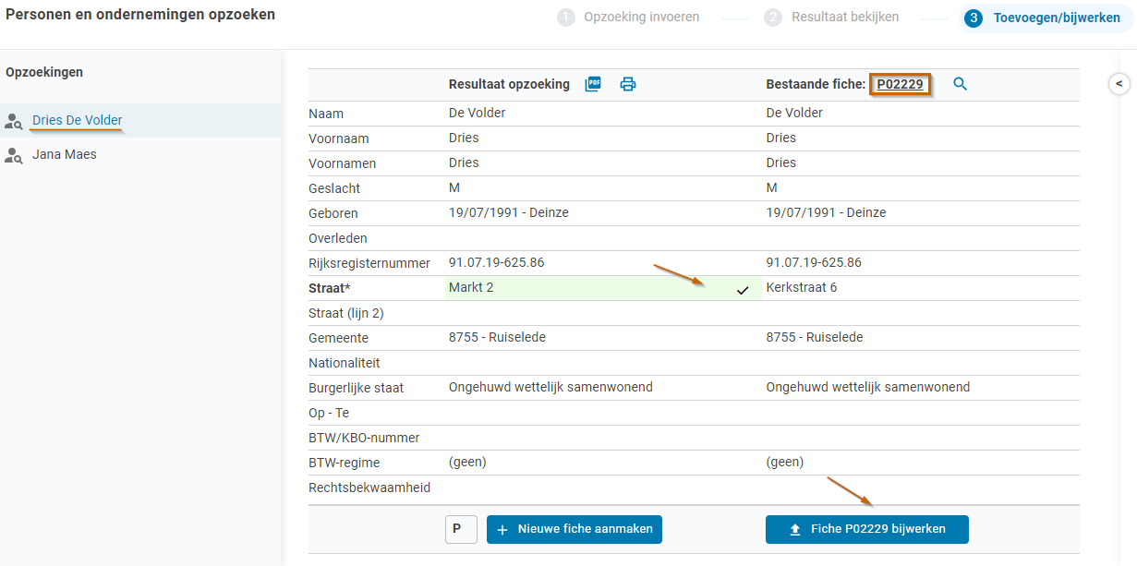The image size is (1137, 566).
Task: Go to step 1 Opzoeking invoeren
Action: pos(629,17)
